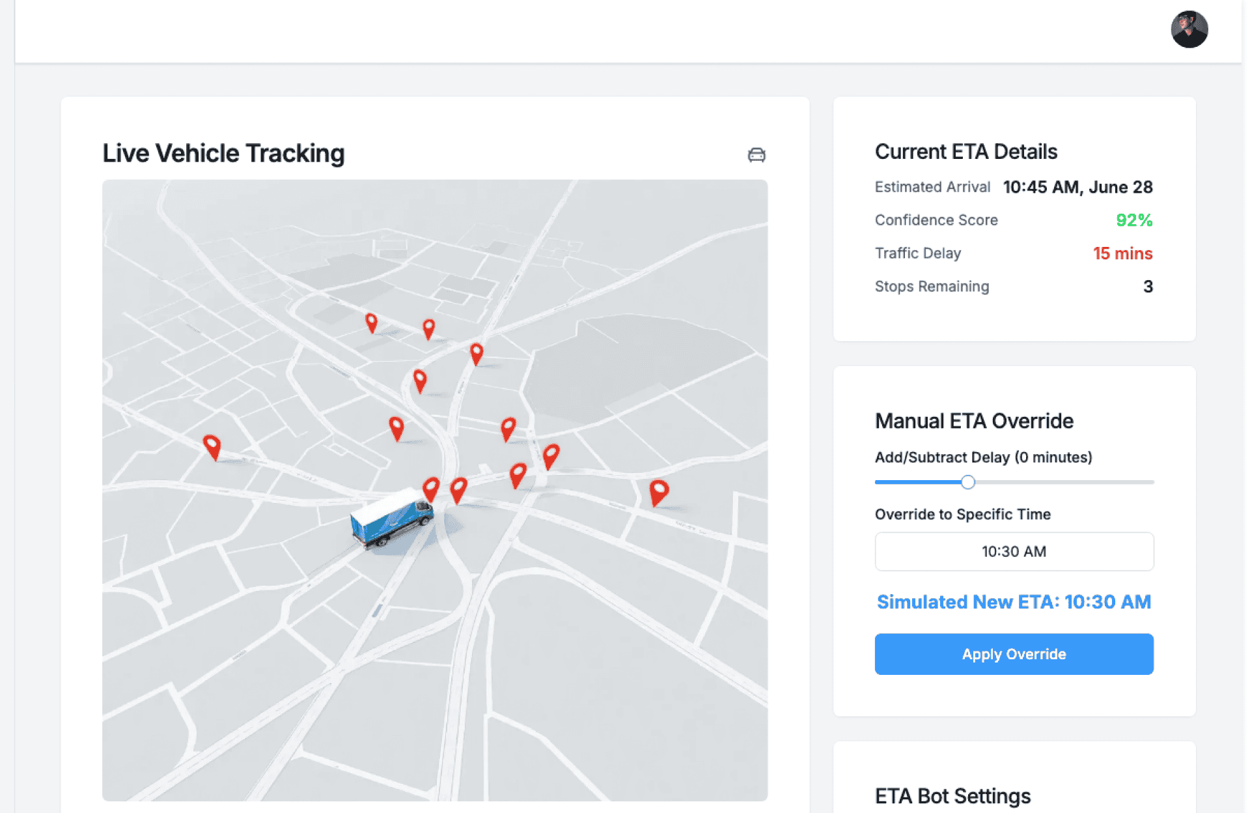
Task: Click the Add/Subtract Delay slider handle
Action: click(x=967, y=482)
